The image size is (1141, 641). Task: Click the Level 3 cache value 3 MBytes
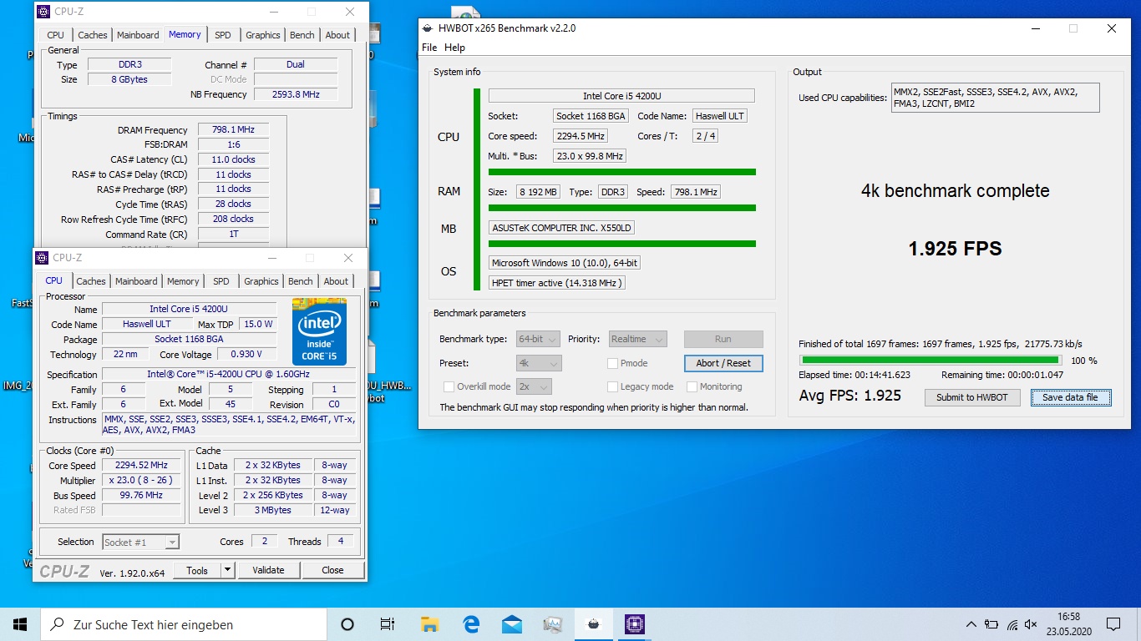tap(273, 510)
